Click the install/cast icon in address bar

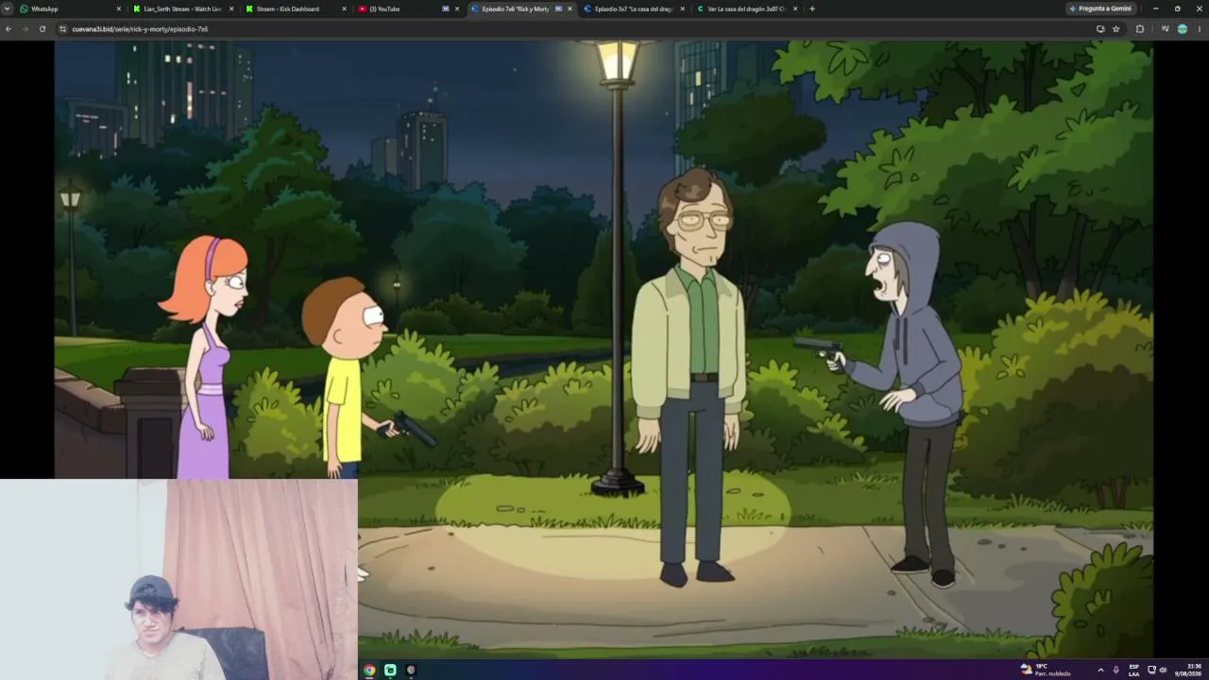[x=1100, y=29]
